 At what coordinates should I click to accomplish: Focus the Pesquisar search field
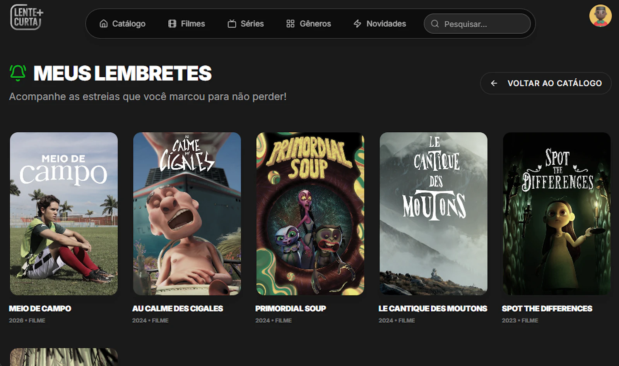click(477, 24)
